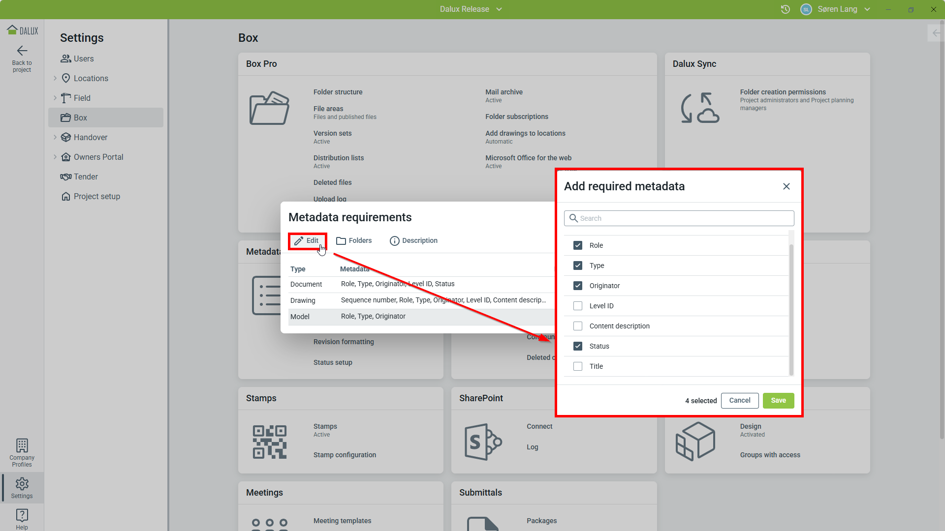
Task: Click the Back to project arrow
Action: click(x=22, y=51)
